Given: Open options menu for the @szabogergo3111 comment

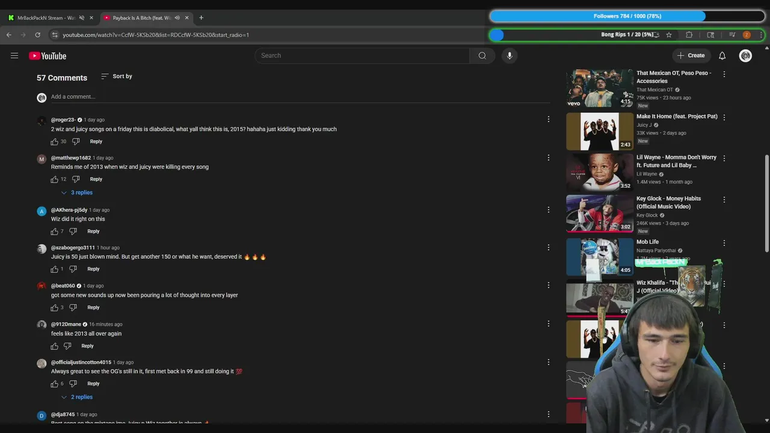Looking at the screenshot, I should 548,247.
